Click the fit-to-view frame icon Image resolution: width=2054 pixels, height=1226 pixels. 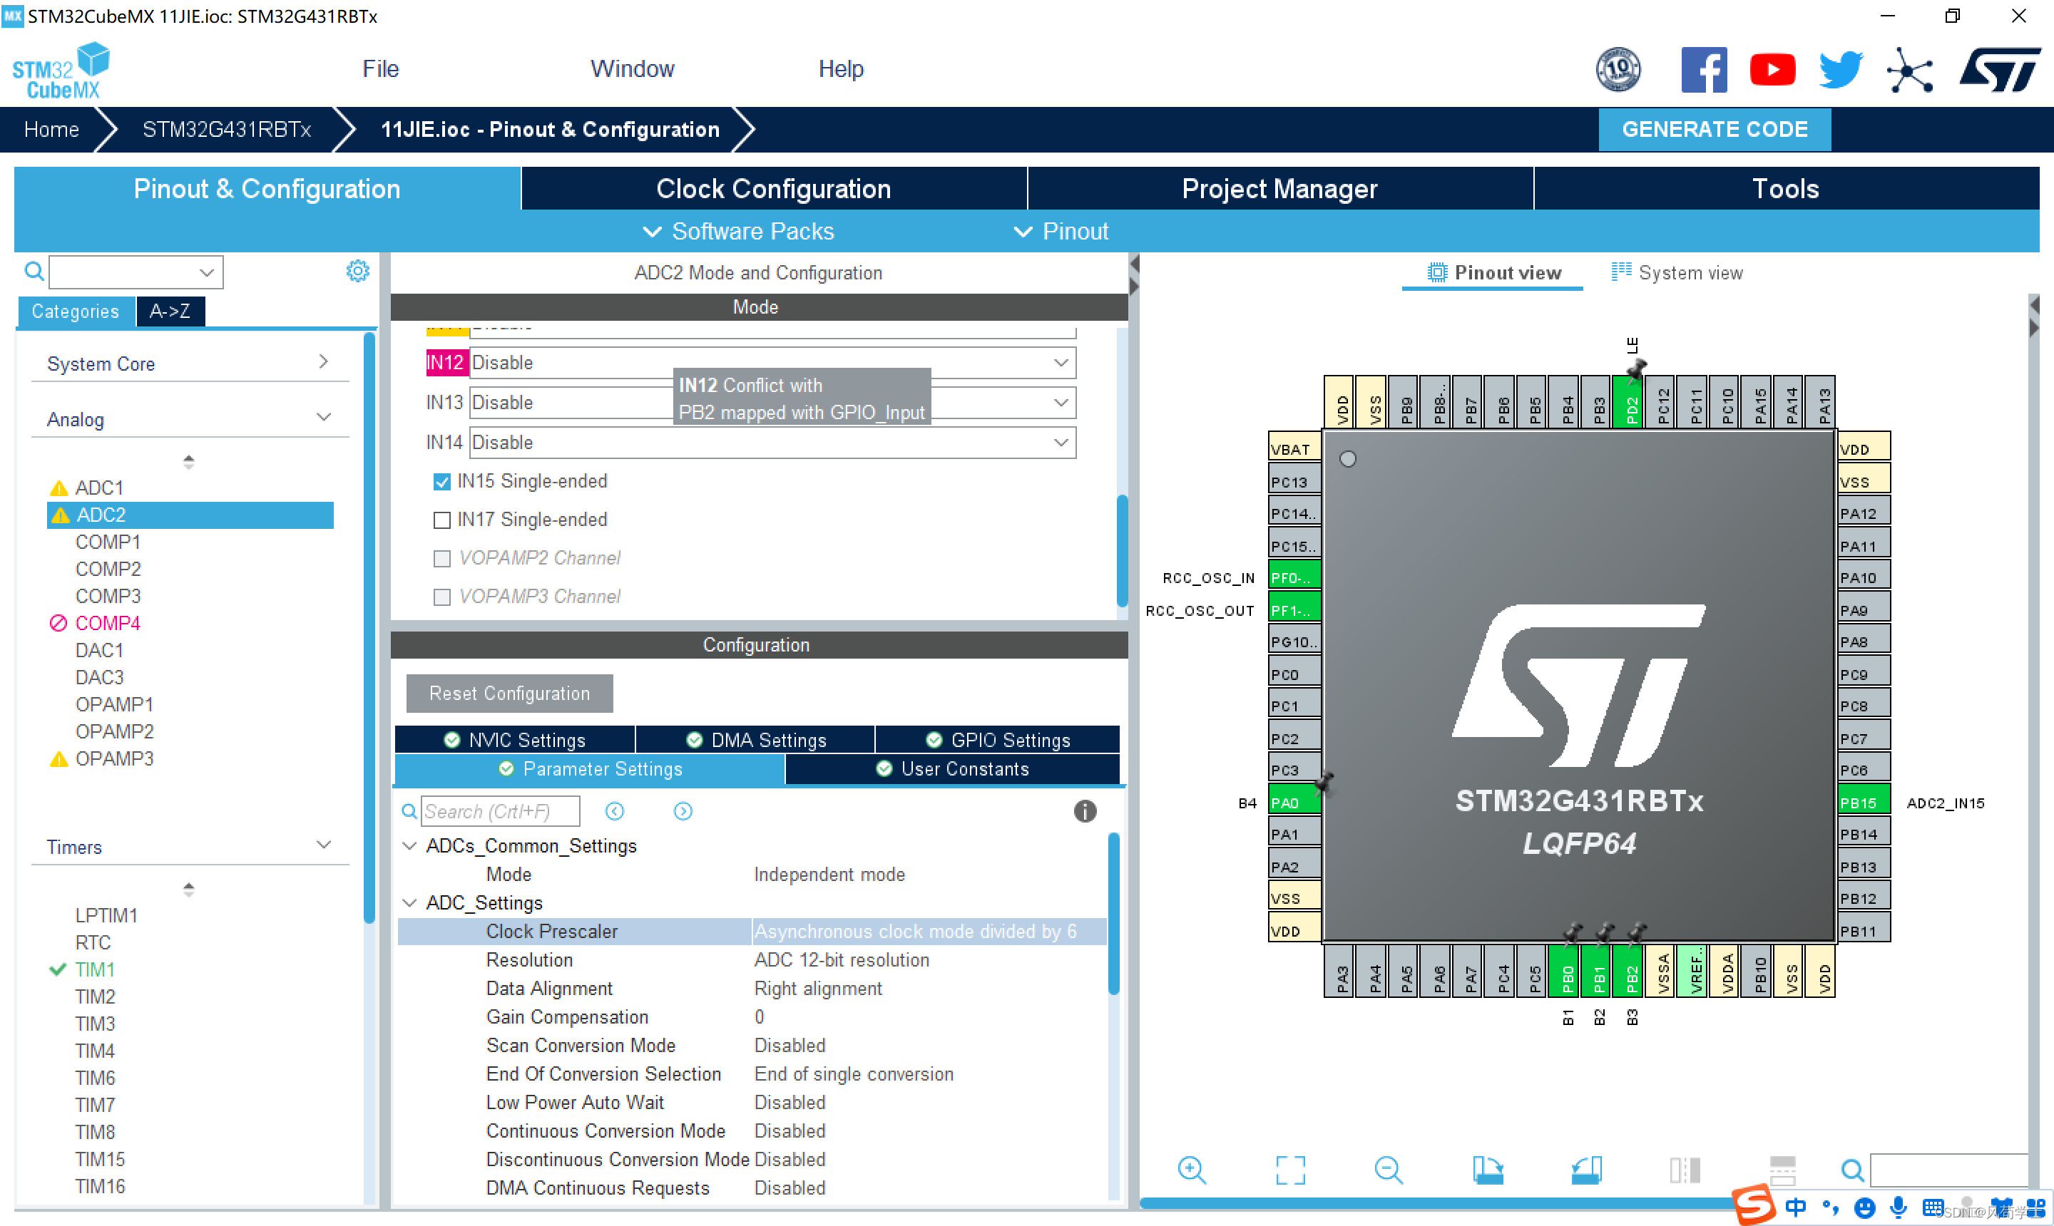tap(1289, 1170)
